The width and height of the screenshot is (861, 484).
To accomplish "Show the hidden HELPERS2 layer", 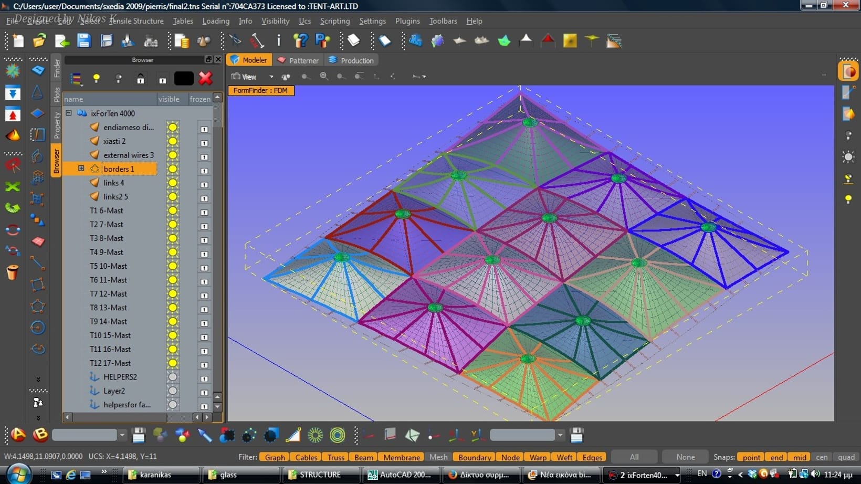I will [x=172, y=377].
